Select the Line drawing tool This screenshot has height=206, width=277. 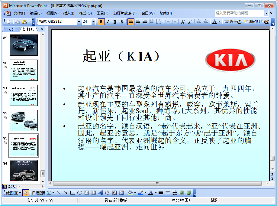tap(59, 193)
